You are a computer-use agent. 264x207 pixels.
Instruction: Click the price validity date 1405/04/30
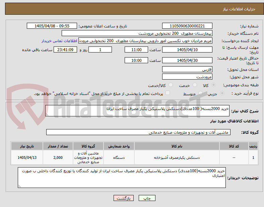[187, 60]
